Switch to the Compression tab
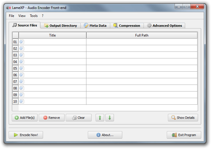Viewport: 211px width, 149px height. click(x=127, y=26)
